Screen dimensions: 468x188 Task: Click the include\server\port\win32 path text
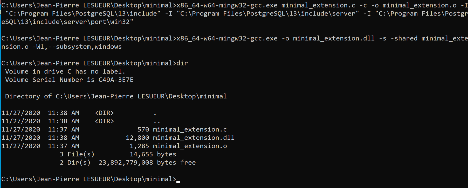click(x=81, y=22)
